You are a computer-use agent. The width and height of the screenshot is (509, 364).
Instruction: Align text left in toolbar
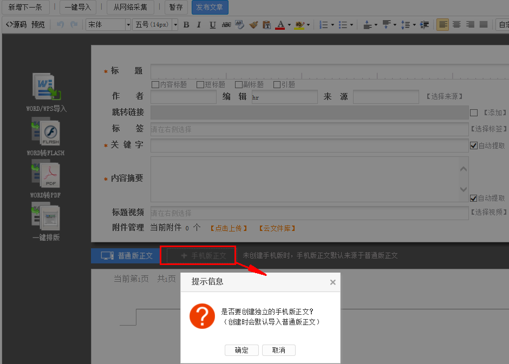(443, 25)
